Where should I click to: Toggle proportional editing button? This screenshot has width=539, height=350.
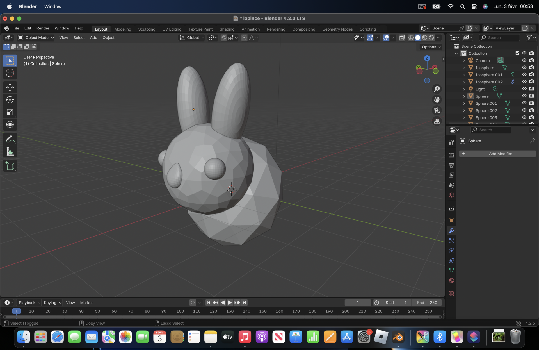click(x=244, y=38)
